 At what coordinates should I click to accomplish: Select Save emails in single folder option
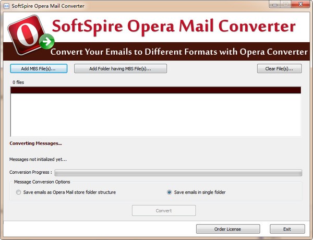[x=169, y=192]
